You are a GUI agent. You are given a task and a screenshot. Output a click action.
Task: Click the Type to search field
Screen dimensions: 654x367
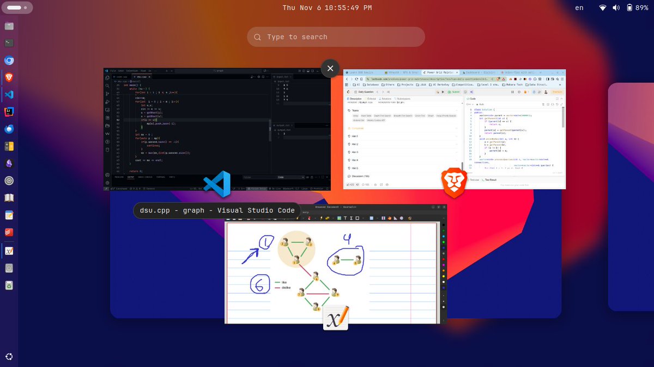pyautogui.click(x=336, y=37)
